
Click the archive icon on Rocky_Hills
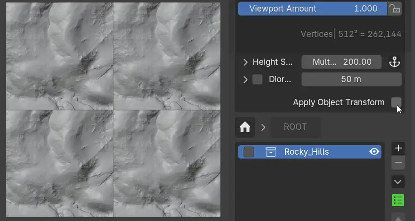pyautogui.click(x=271, y=152)
